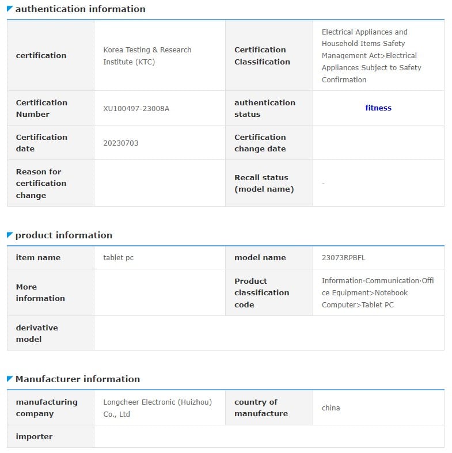452x453 pixels.
Task: Click the "china" country of manufacture value
Action: click(x=331, y=408)
